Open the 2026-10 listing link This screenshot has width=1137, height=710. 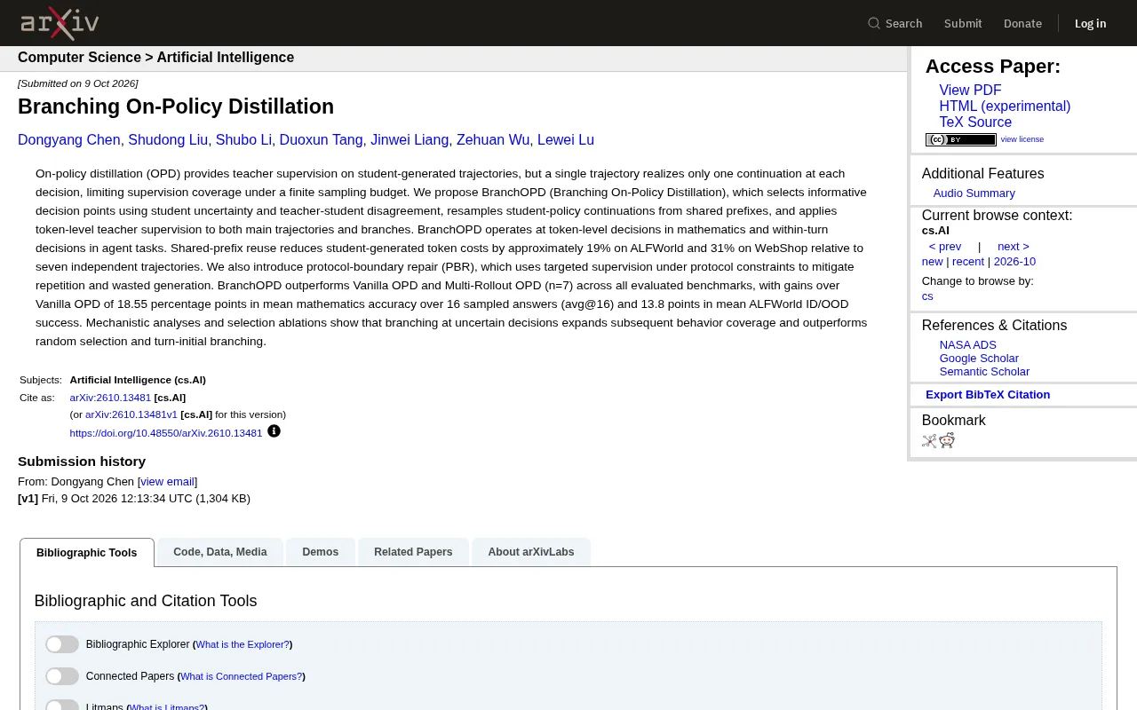[1014, 262]
